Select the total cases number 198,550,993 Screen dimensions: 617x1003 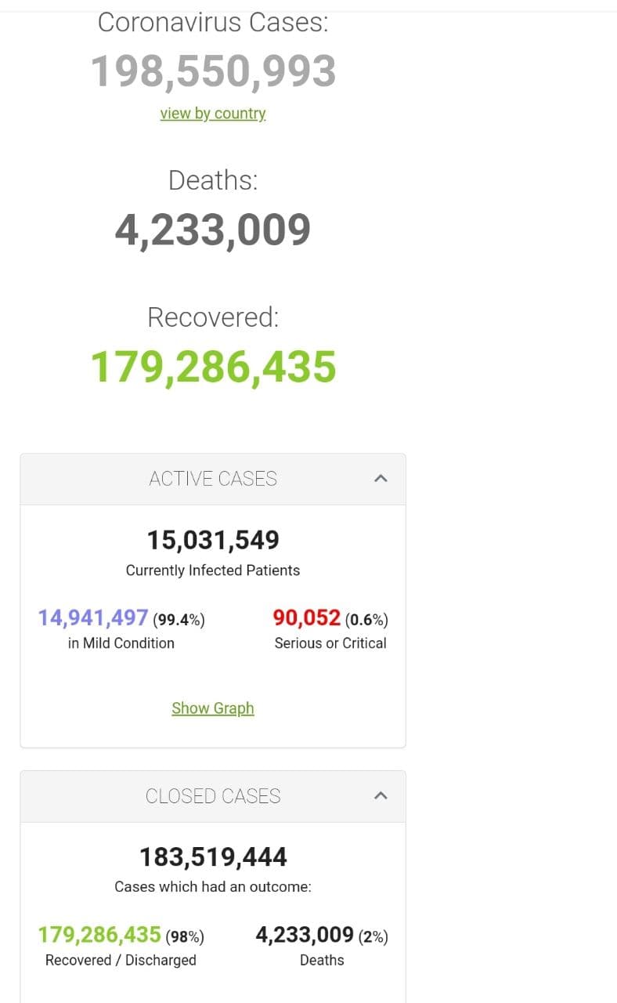(214, 71)
